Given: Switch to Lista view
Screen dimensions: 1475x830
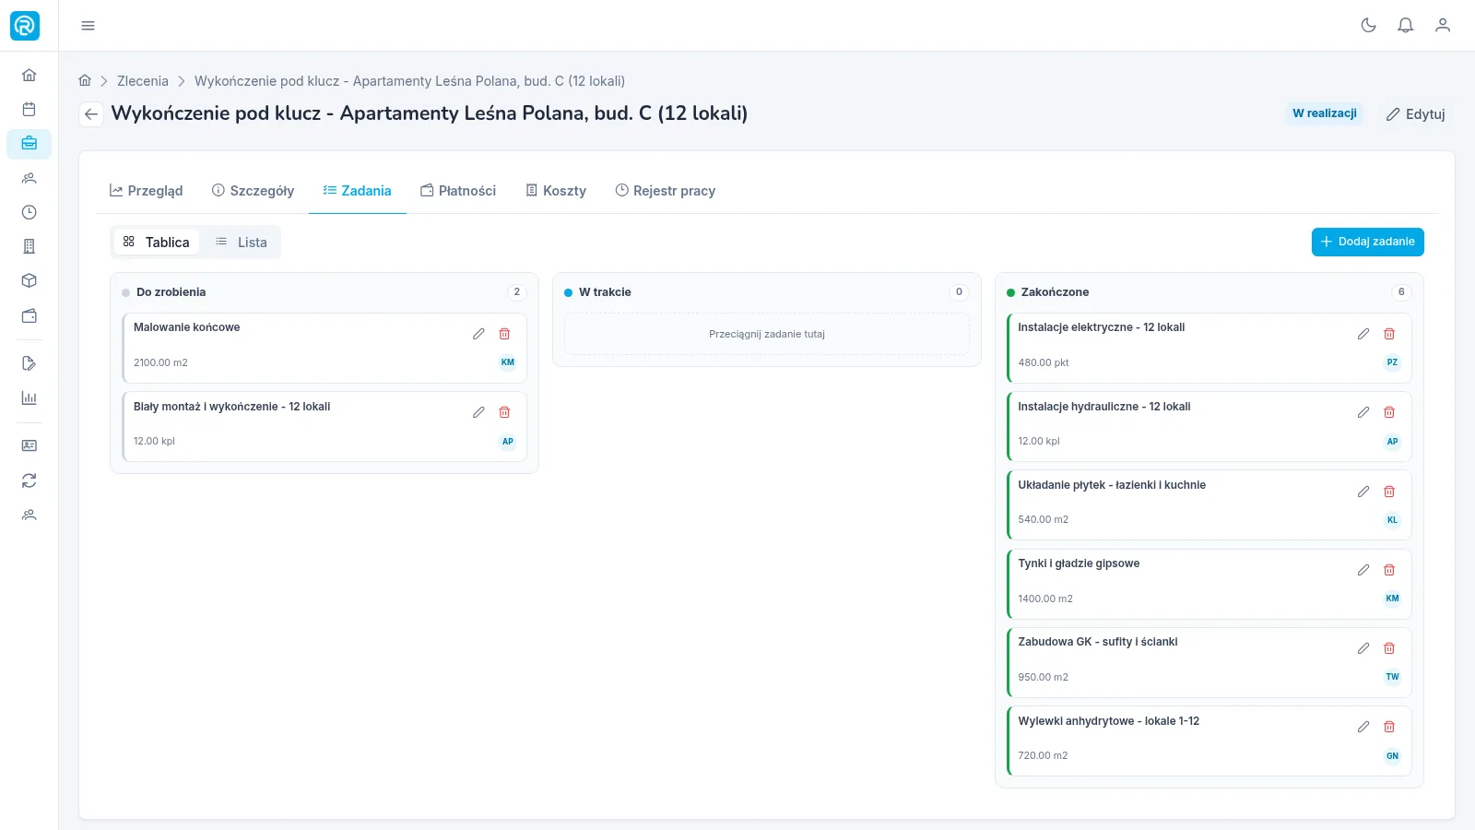Looking at the screenshot, I should coord(242,242).
